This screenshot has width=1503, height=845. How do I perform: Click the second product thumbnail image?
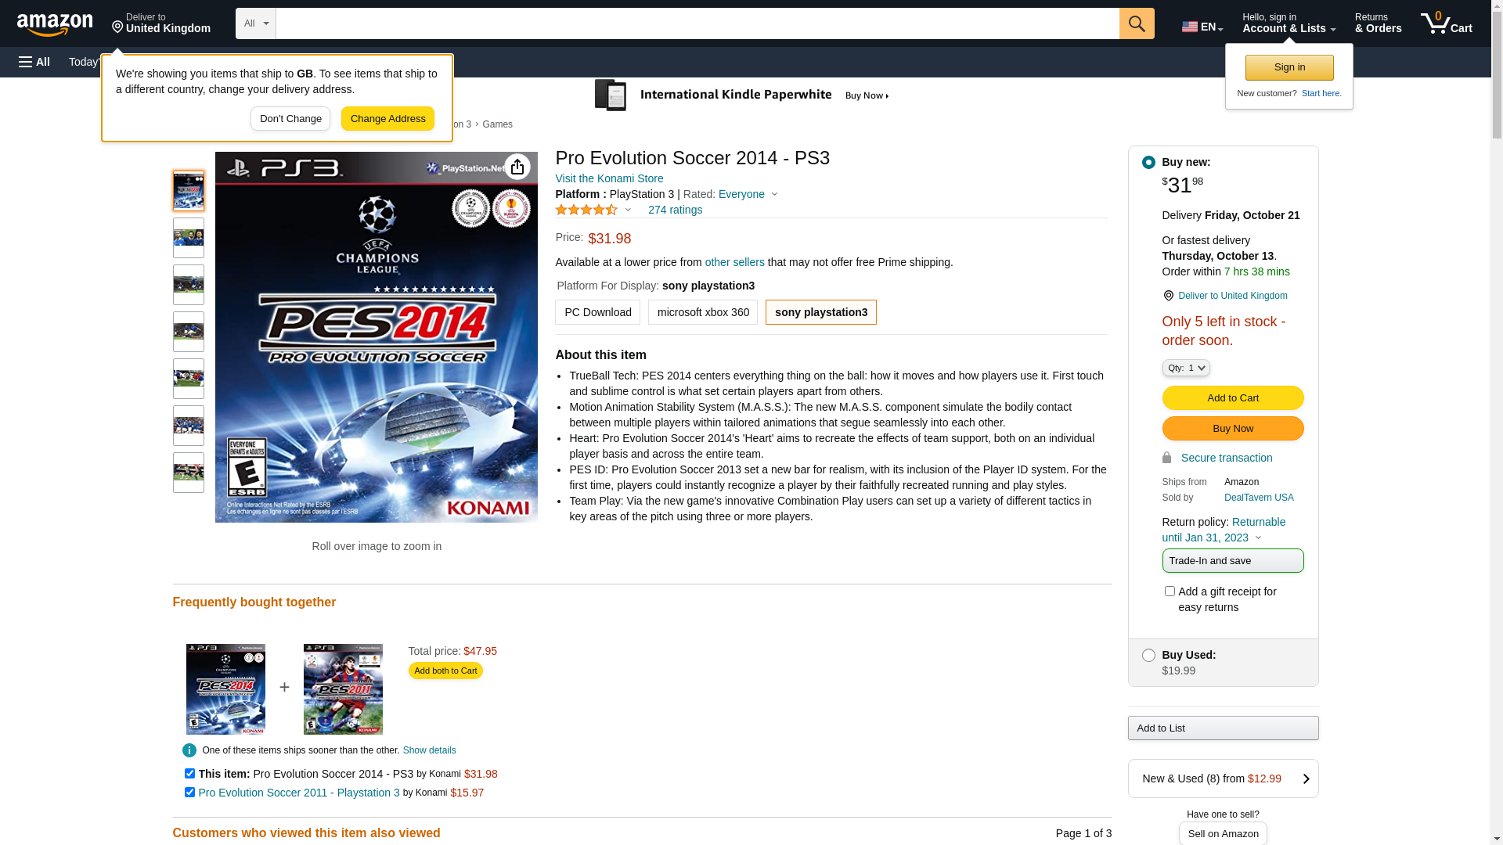coord(189,238)
